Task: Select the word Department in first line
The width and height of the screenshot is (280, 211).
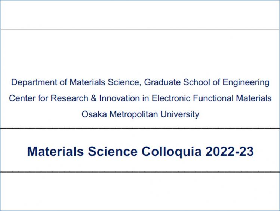Action: point(34,83)
